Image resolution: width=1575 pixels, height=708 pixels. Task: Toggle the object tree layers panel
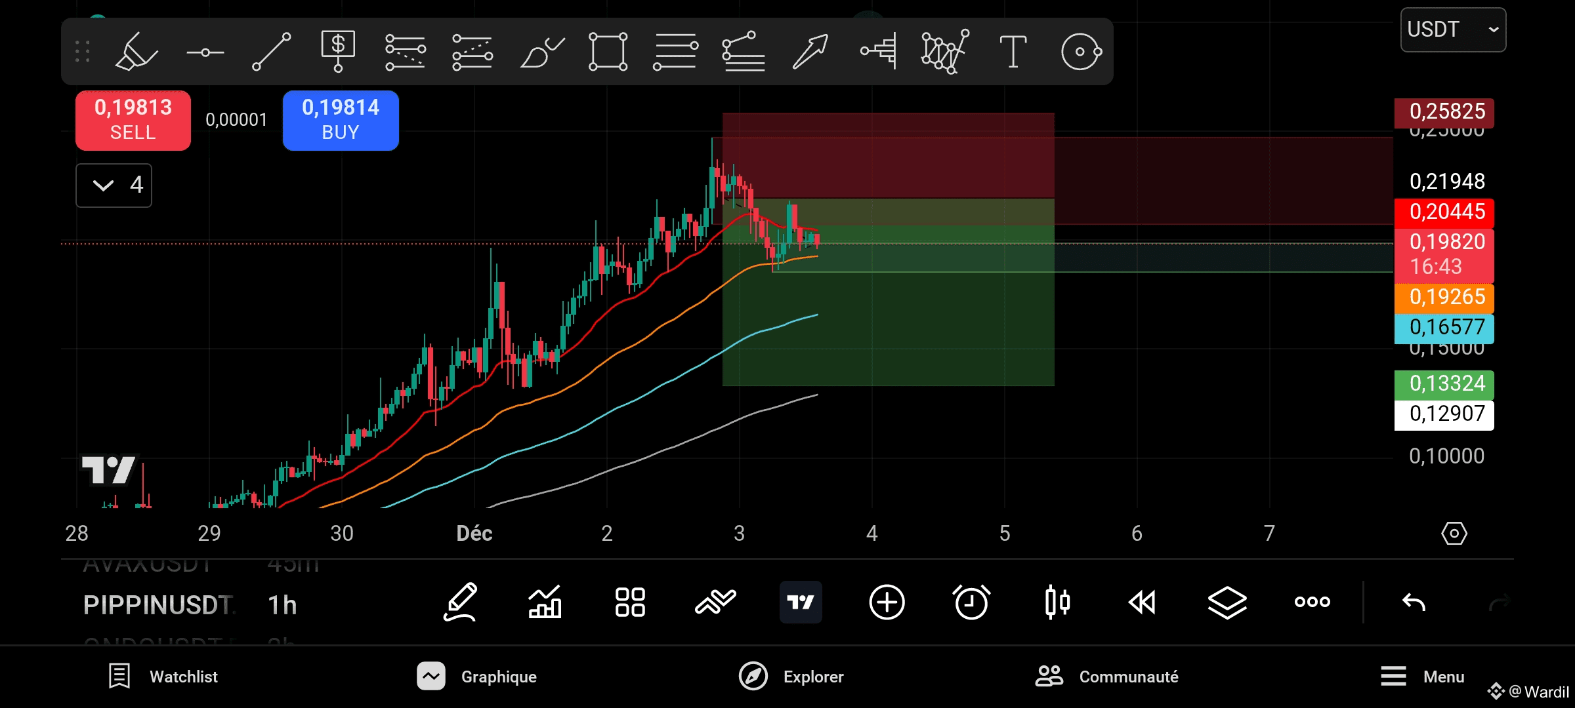[1227, 602]
